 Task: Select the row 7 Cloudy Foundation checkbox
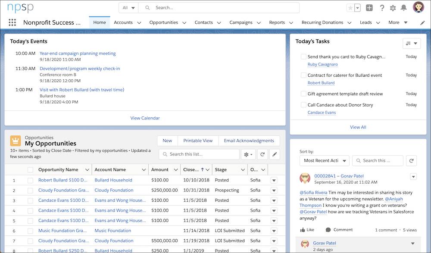(30, 241)
